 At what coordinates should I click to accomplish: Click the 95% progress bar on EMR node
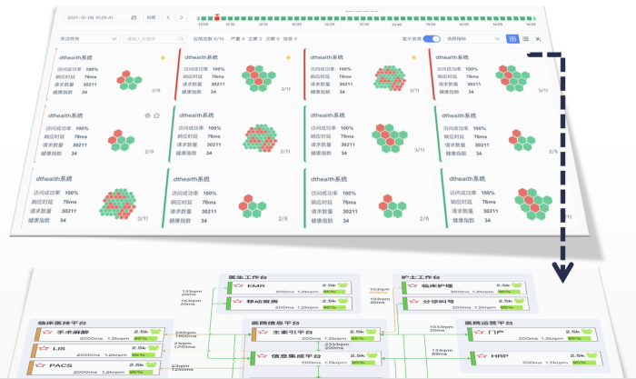tap(335, 292)
